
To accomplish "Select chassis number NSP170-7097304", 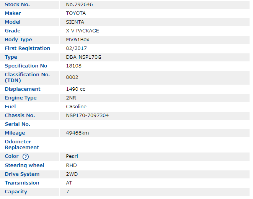I will click(x=87, y=116).
